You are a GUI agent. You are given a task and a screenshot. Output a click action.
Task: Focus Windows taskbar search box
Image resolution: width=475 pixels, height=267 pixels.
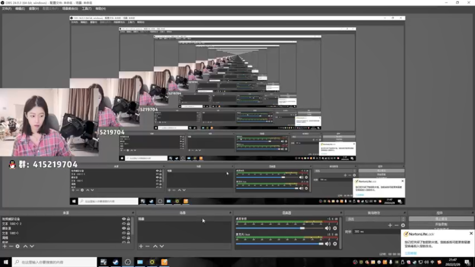[x=55, y=262]
